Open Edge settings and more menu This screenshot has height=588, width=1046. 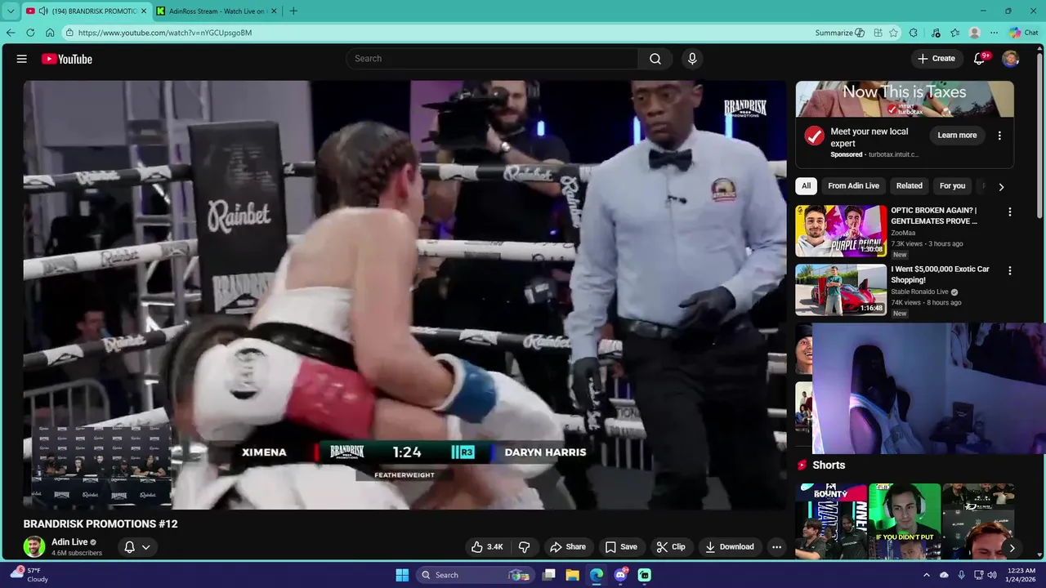(x=994, y=33)
